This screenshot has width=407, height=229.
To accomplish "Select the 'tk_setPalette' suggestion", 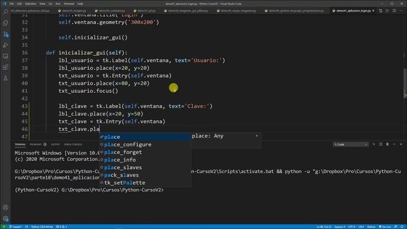I will (x=145, y=183).
